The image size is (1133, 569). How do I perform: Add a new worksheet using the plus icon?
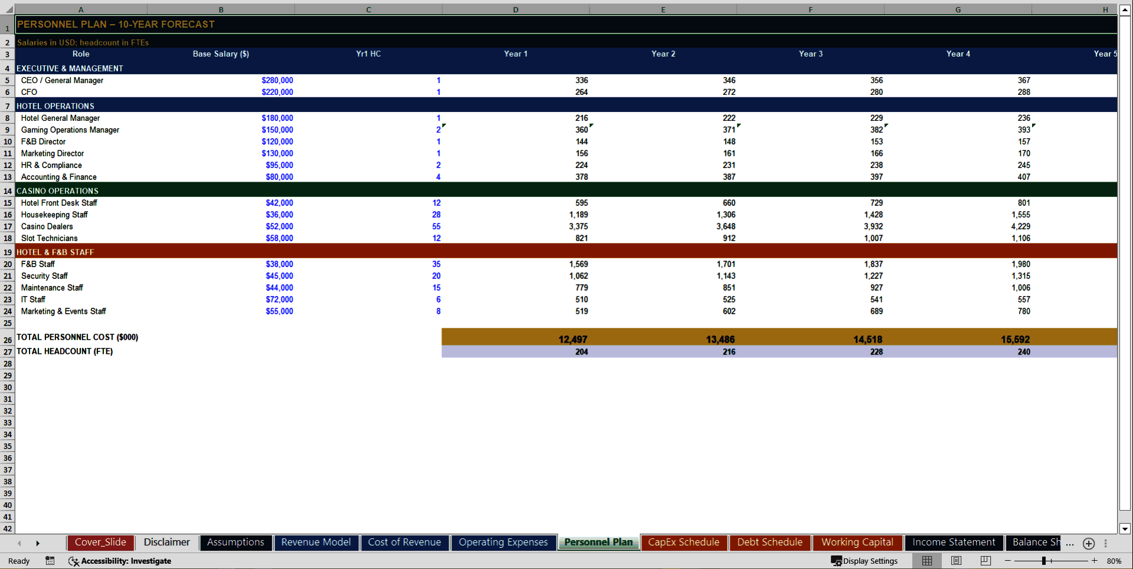[x=1089, y=544]
